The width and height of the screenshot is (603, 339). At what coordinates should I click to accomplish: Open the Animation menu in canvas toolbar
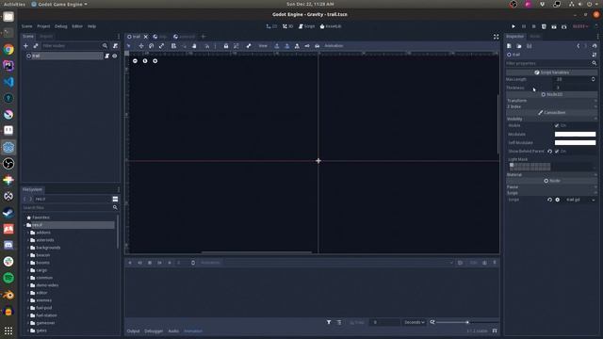click(x=334, y=46)
